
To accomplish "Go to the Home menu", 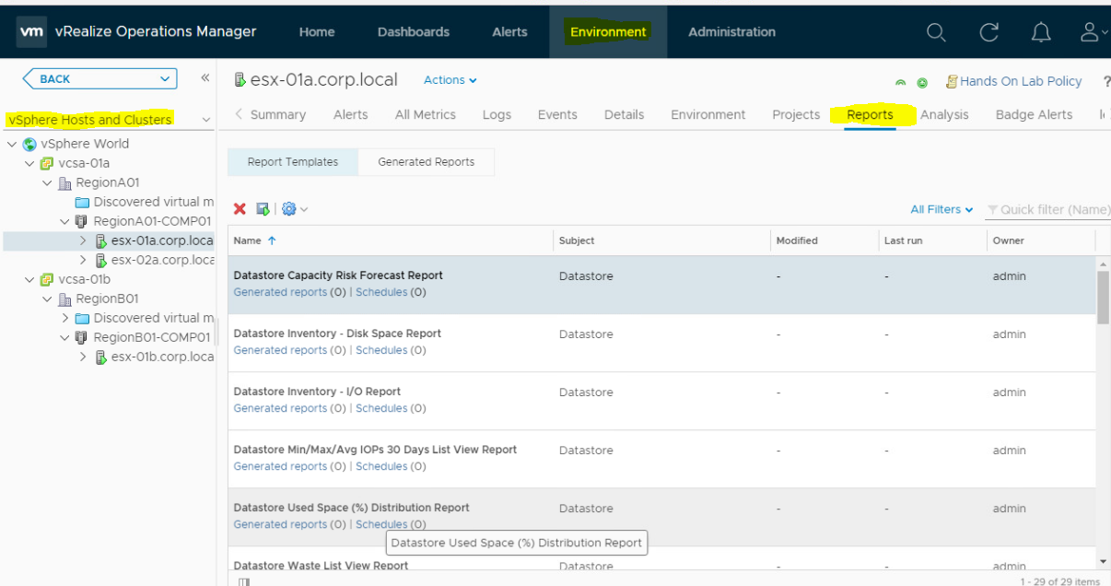I will tap(317, 32).
